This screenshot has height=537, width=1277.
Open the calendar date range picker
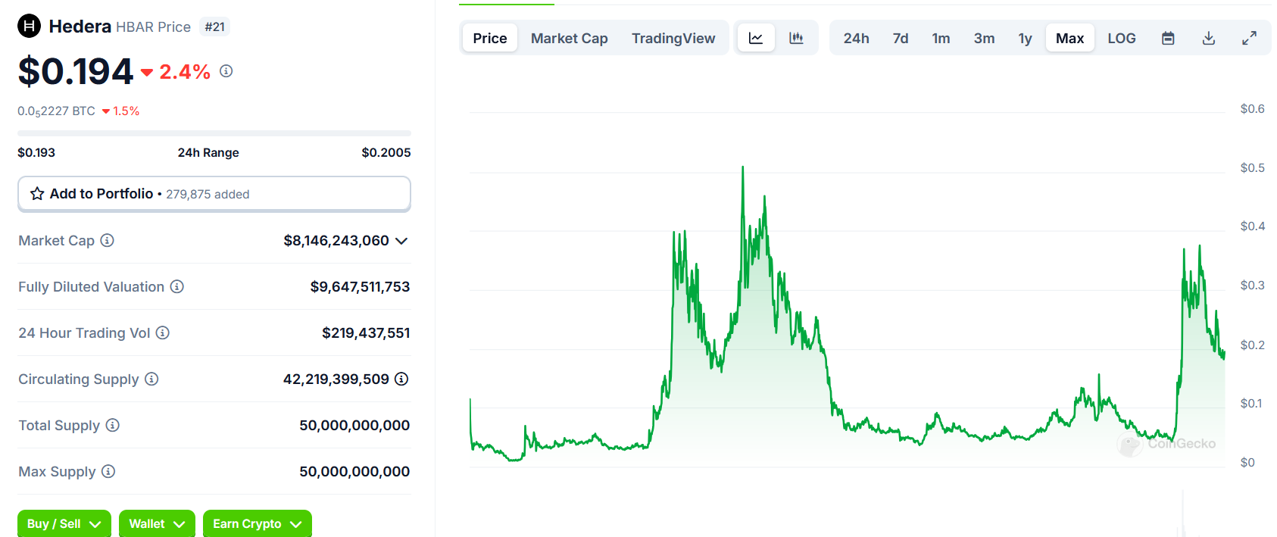click(x=1168, y=38)
